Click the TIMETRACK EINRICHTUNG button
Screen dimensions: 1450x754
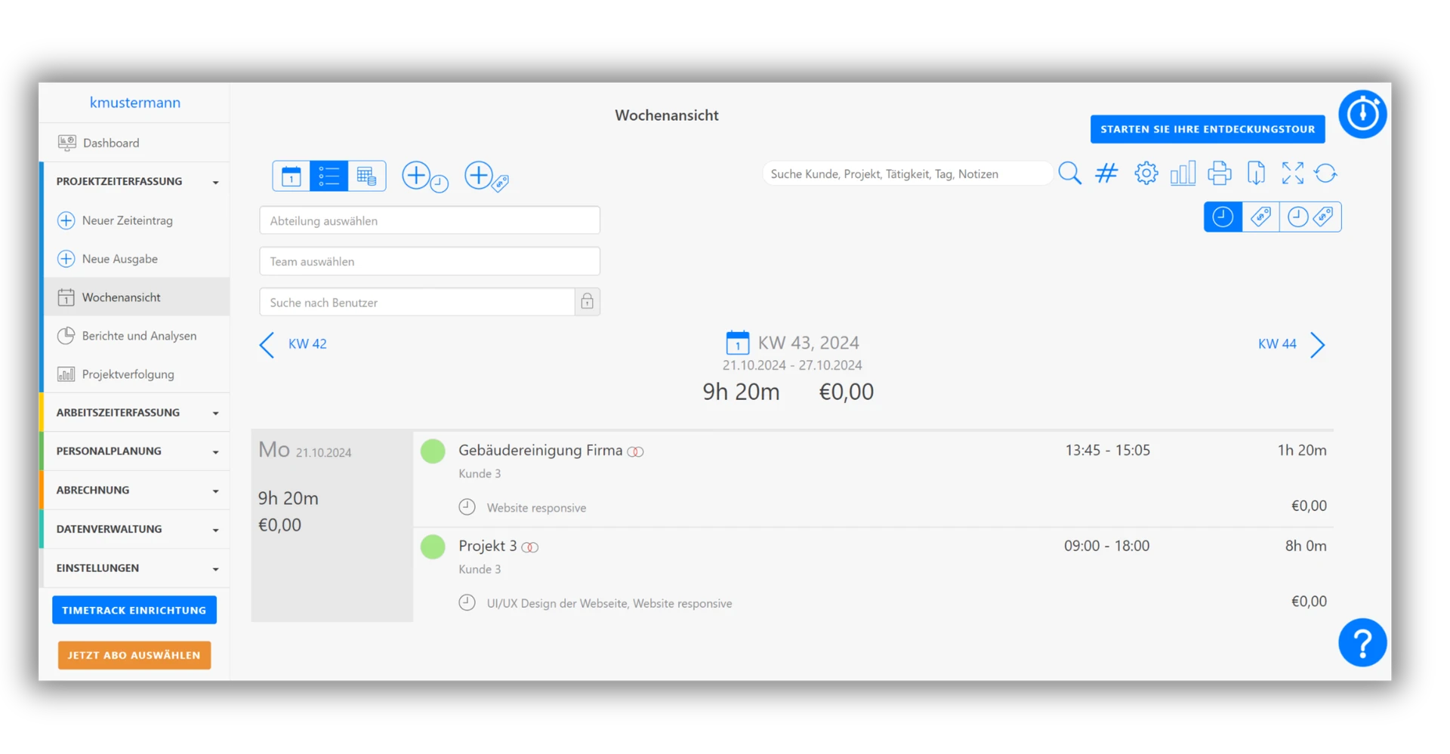tap(134, 611)
